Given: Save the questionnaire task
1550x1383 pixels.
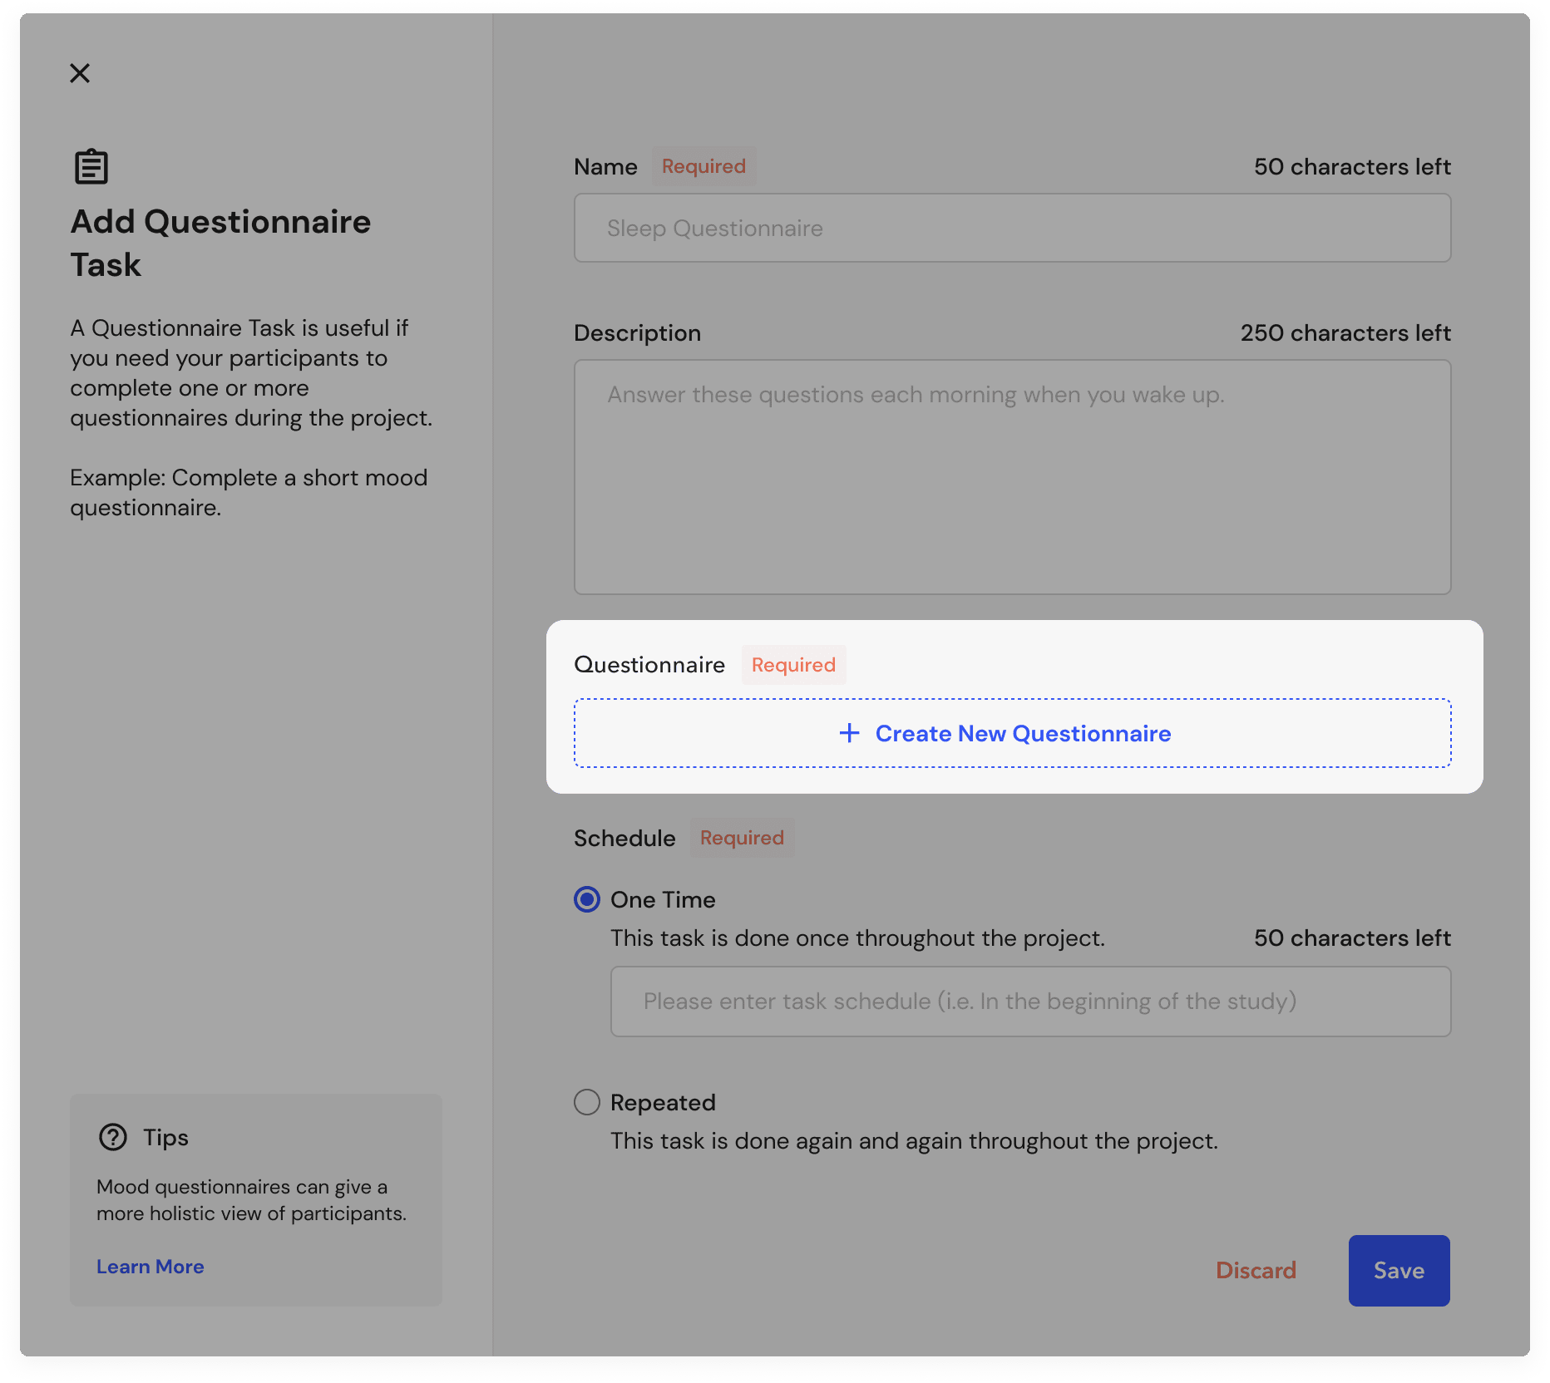Looking at the screenshot, I should pos(1399,1270).
